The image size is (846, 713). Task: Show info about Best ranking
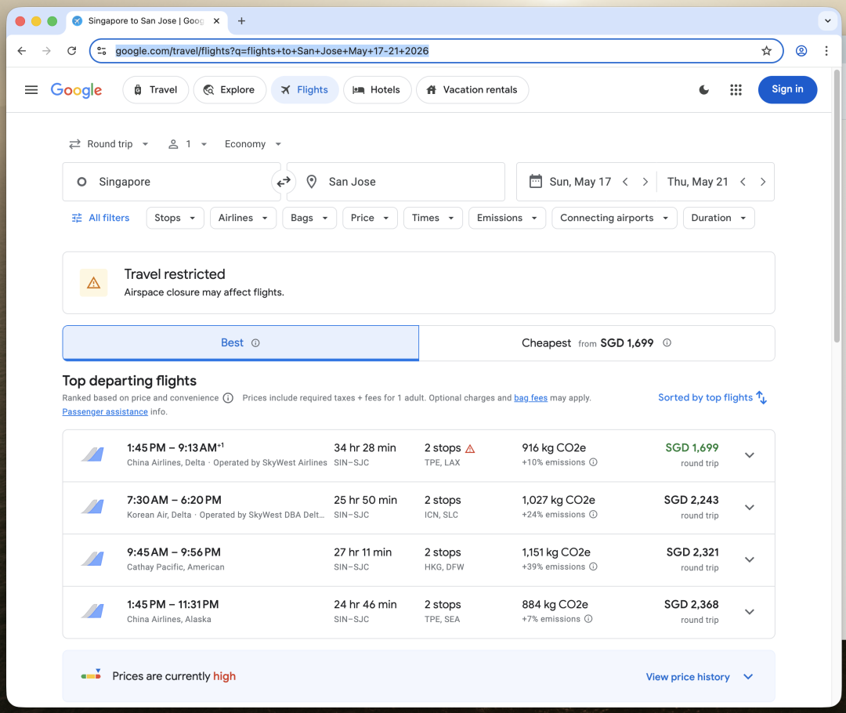point(255,342)
